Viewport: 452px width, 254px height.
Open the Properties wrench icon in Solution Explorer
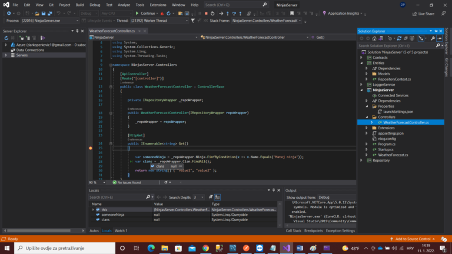pos(433,38)
